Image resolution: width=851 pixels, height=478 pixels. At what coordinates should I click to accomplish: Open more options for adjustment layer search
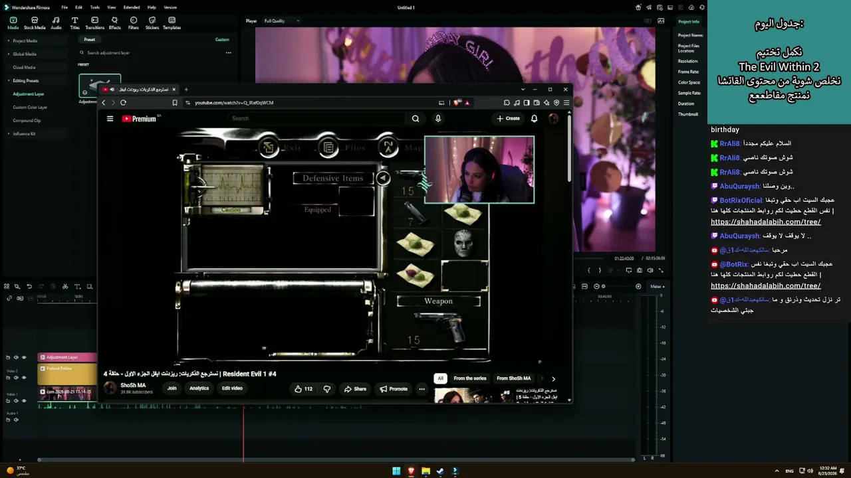tap(228, 53)
